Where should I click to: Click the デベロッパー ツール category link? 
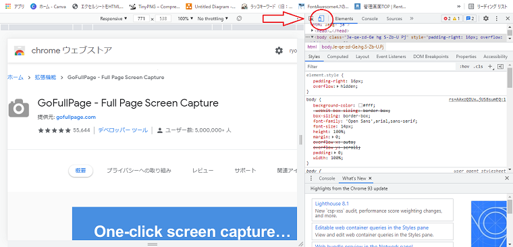coord(123,130)
